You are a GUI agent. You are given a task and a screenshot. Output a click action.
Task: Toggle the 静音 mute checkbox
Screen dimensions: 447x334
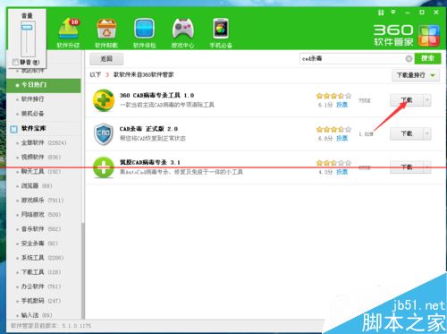pos(15,62)
